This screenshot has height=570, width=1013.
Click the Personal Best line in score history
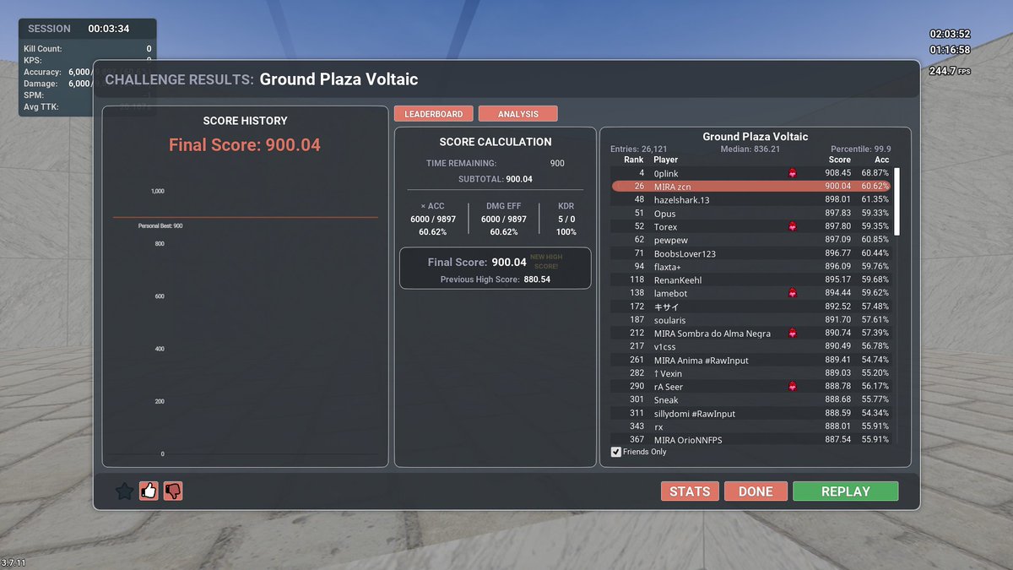pyautogui.click(x=246, y=218)
